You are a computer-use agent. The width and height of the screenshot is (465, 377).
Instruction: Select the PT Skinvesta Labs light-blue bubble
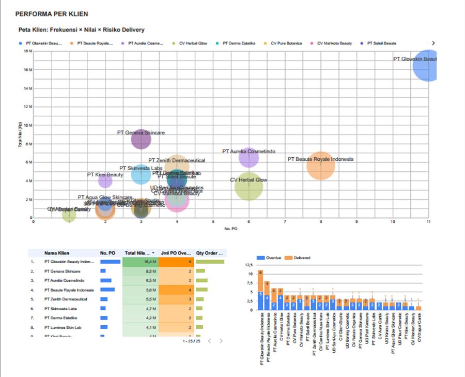[x=141, y=174]
